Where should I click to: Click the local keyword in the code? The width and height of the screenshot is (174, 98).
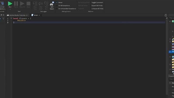(15, 19)
